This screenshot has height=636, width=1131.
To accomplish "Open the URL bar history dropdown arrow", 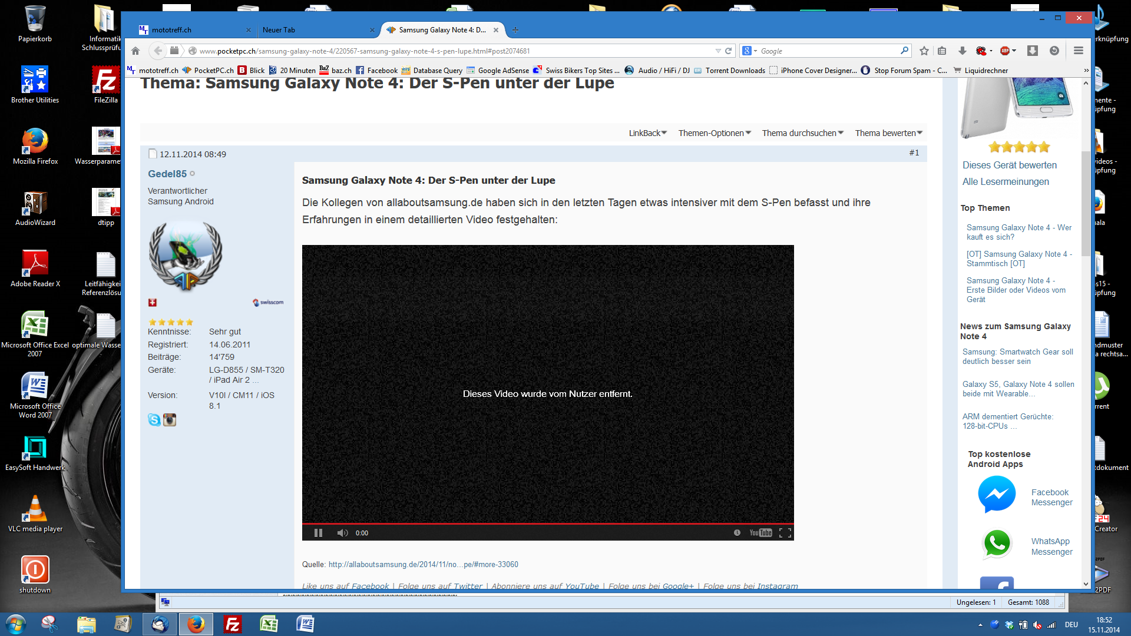I will (x=718, y=51).
